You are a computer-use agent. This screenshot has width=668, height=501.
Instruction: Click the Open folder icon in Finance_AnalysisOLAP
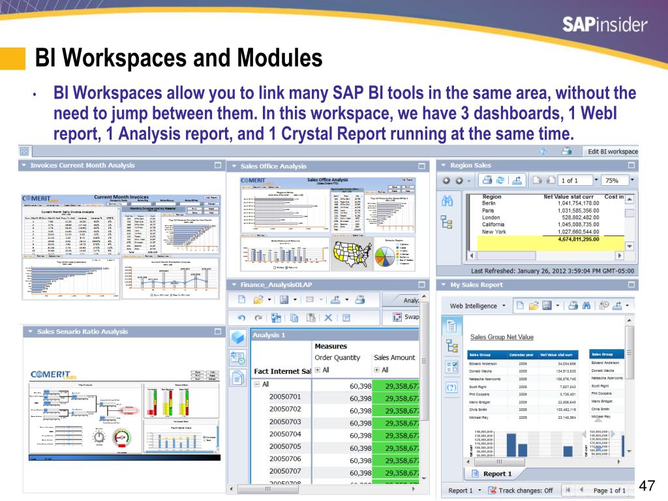258,300
